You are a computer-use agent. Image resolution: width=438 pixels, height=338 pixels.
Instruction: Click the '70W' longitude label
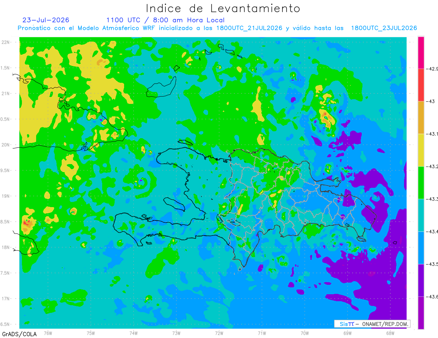(305, 333)
